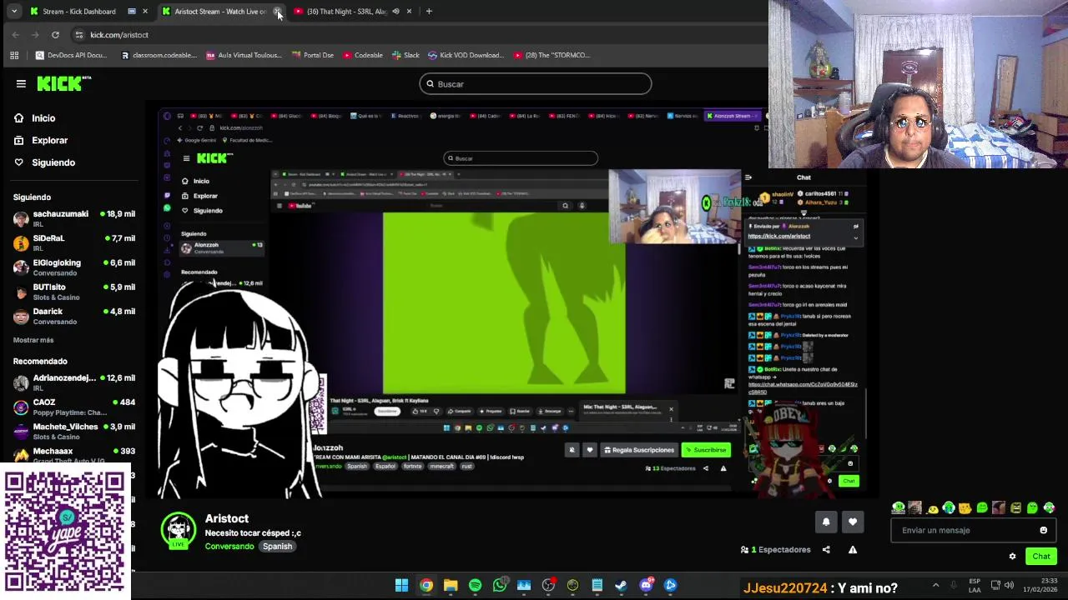Click the Spanish language tag
Screen dimensions: 1068x600
[277, 547]
